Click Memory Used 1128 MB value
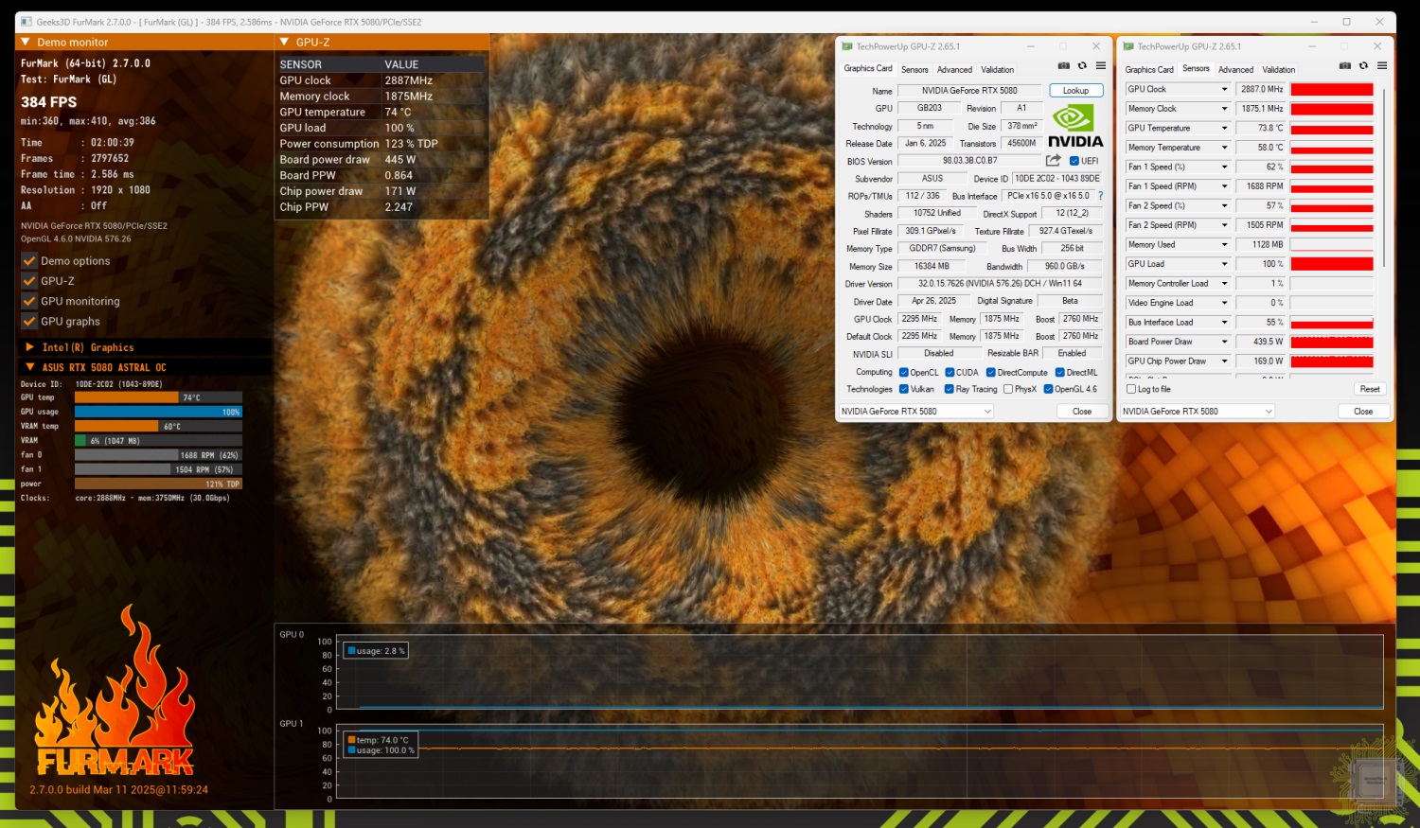Viewport: 1420px width, 828px height. click(1261, 245)
